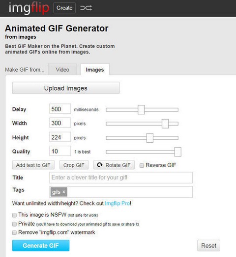Screen dimensions: 236x257
Task: Click the Crop GIF button
Action: (x=74, y=165)
